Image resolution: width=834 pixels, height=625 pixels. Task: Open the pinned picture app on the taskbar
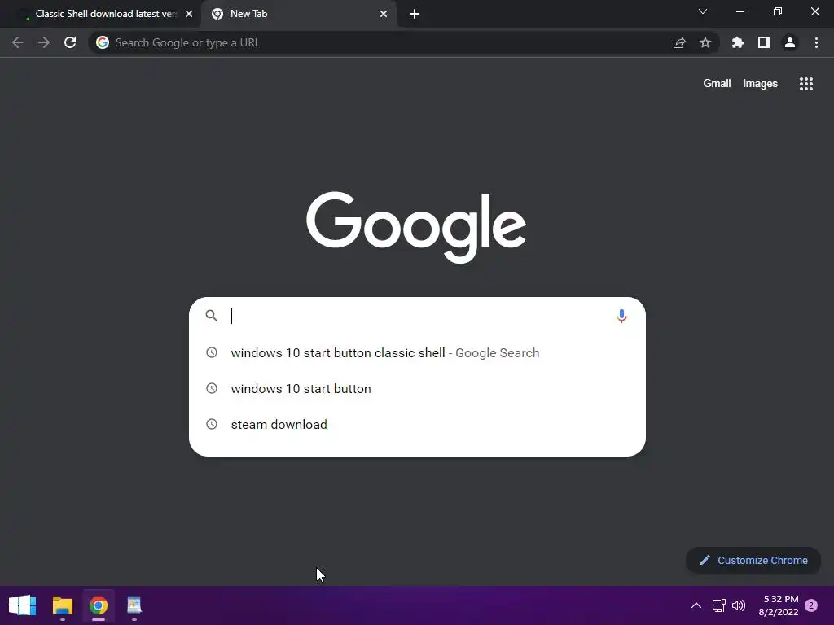tap(134, 605)
